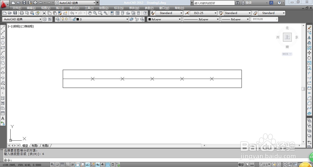Image resolution: width=313 pixels, height=167 pixels.
Task: Select the Rectangle draw tool
Action: pyautogui.click(x=3, y=48)
